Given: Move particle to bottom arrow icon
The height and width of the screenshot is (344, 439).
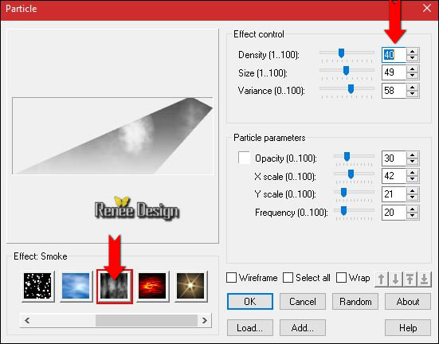Looking at the screenshot, I should (424, 279).
